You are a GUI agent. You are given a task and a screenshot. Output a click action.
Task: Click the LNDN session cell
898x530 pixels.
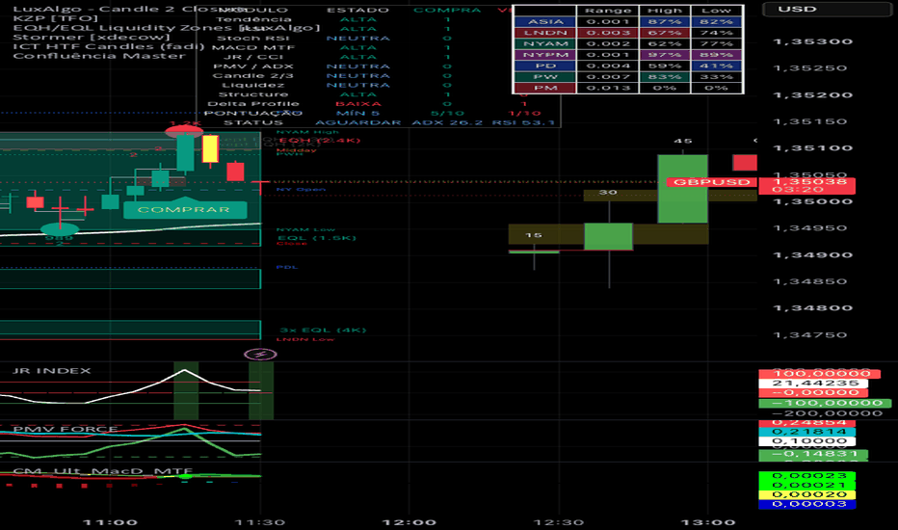545,33
